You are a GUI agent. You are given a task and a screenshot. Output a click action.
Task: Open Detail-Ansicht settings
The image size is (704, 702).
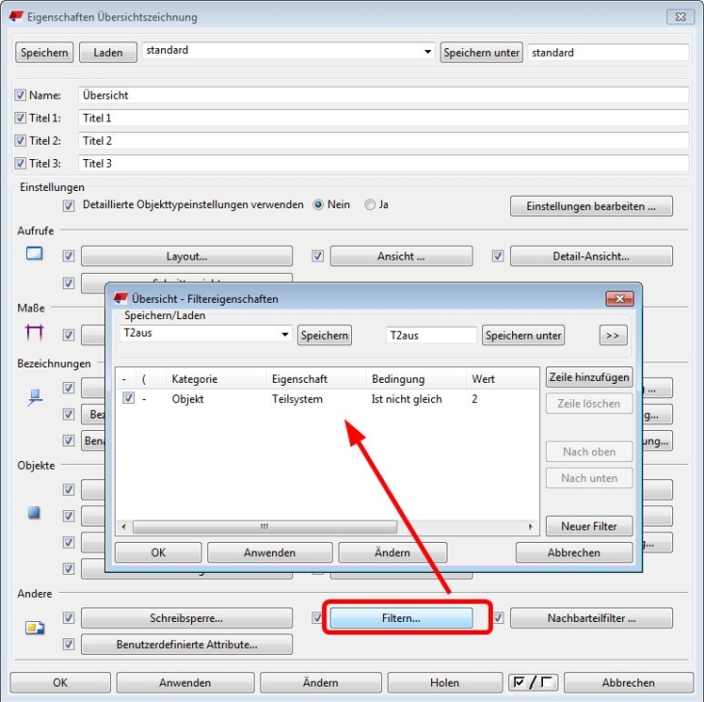591,256
